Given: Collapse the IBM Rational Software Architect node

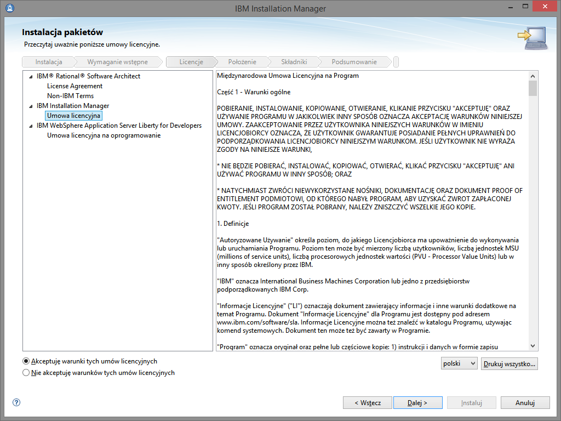Looking at the screenshot, I should (31, 76).
